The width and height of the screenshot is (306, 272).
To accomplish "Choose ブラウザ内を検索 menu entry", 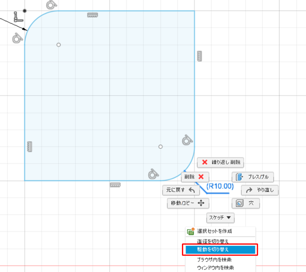I will [220, 260].
